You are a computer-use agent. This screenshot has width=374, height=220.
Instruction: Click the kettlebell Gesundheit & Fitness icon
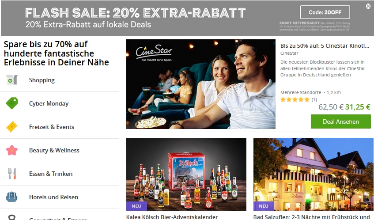tap(11, 217)
